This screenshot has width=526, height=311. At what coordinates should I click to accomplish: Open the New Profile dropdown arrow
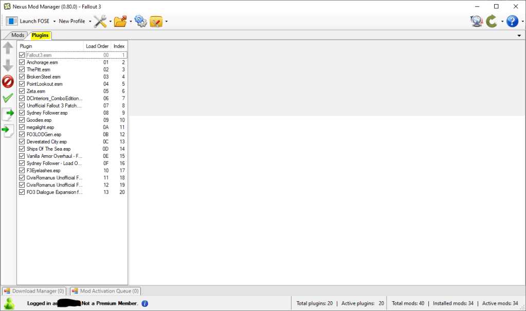click(90, 22)
